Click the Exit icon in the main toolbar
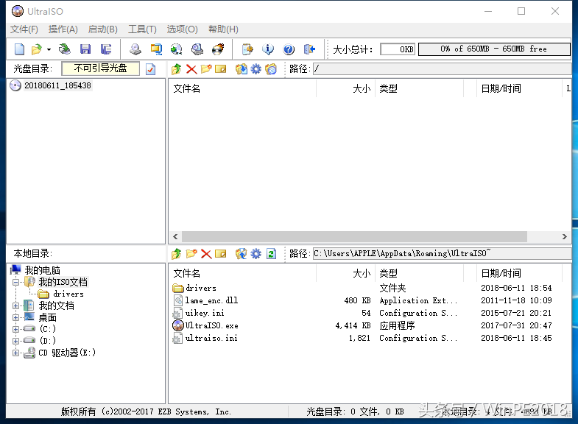This screenshot has height=424, width=578. point(309,49)
